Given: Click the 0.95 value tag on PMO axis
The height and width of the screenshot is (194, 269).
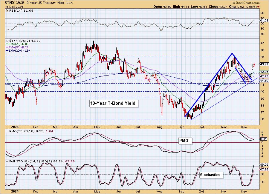Looking at the screenshot, I should [264, 139].
